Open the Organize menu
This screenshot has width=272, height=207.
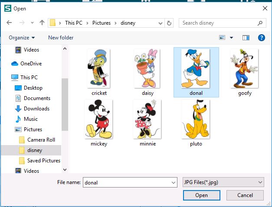(22, 38)
